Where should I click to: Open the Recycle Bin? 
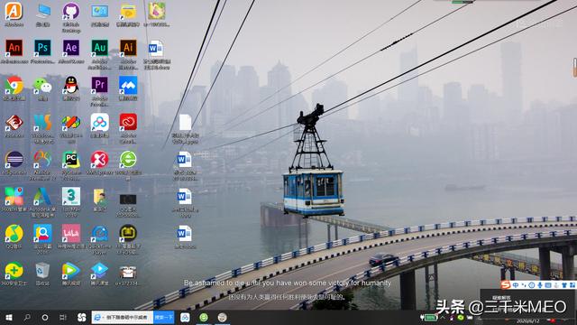pyautogui.click(x=42, y=271)
